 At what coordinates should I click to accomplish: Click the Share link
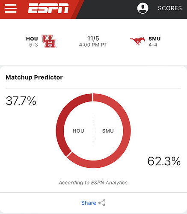tap(89, 203)
